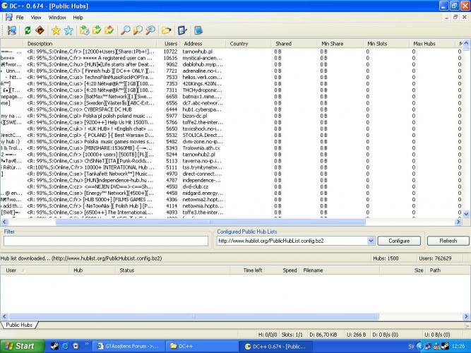Screen dimensions: 471x353
Task: Click the Follow last redirect icon
Action: (x=40, y=30)
